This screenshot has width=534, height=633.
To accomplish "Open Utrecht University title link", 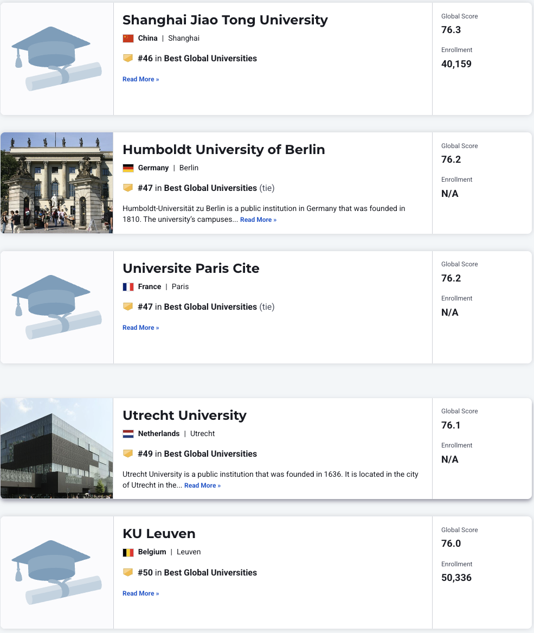I will (184, 415).
